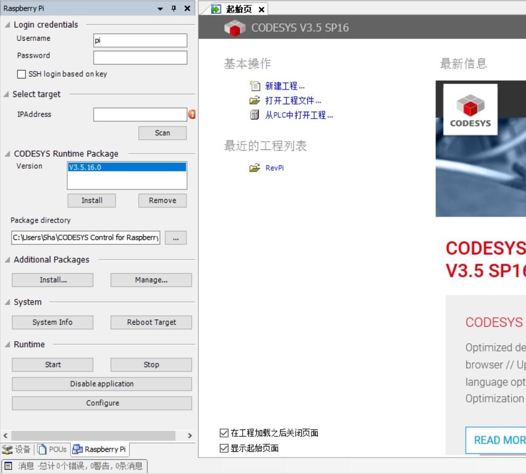The image size is (526, 474).
Task: Click the Scan button
Action: [162, 133]
